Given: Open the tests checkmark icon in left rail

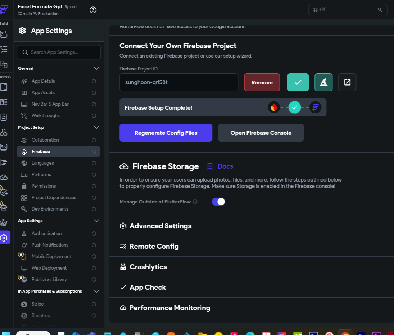Looking at the screenshot, I should coord(4,192).
